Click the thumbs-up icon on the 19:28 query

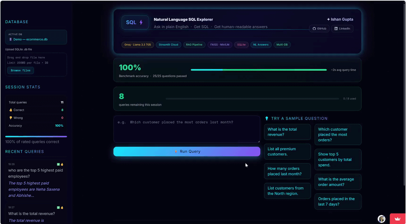(x=62, y=164)
